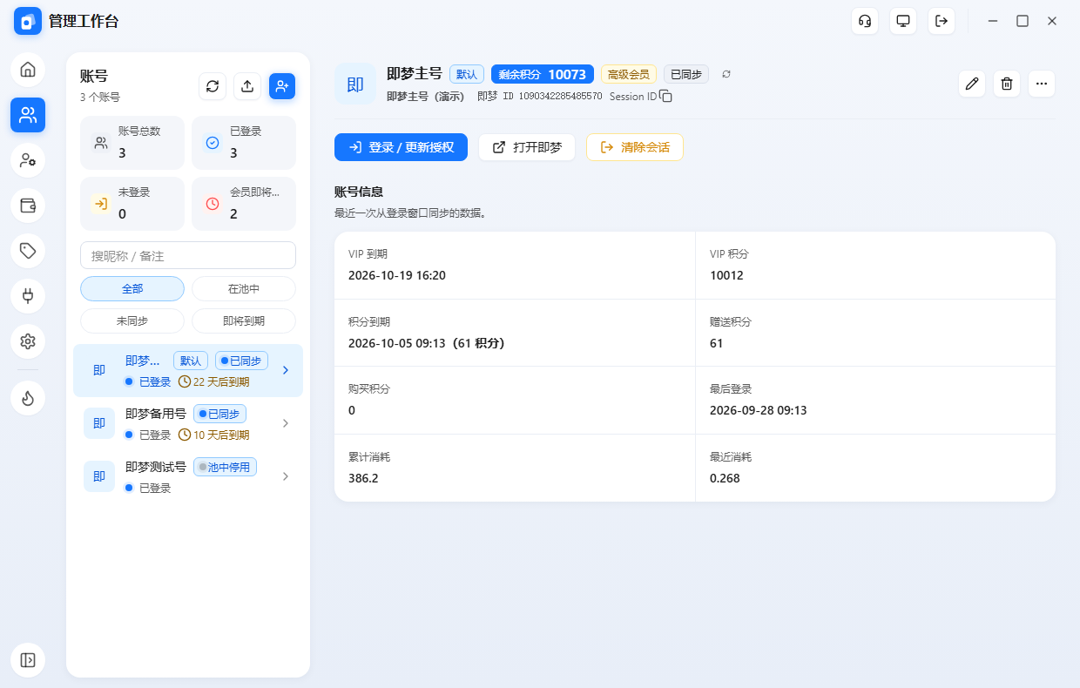Click the 最近消耗 value 0.268
The image size is (1080, 688).
click(x=725, y=478)
